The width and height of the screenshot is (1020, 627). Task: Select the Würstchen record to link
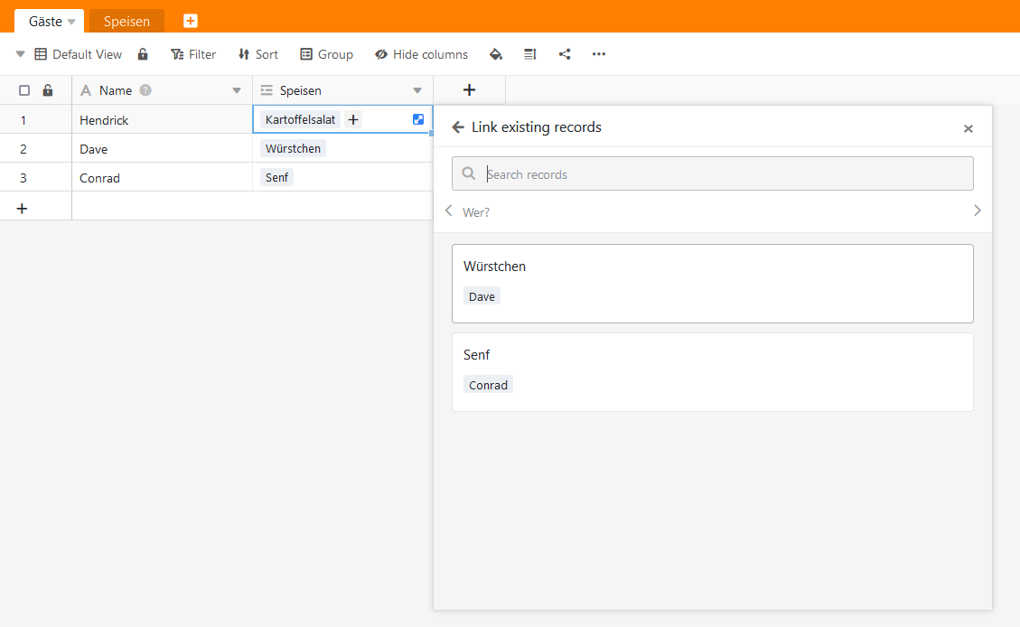tap(712, 283)
